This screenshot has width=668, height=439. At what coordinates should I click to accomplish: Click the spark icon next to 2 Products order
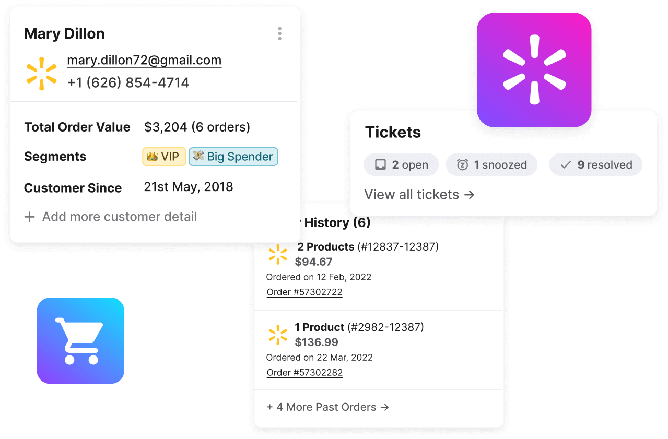pos(278,254)
